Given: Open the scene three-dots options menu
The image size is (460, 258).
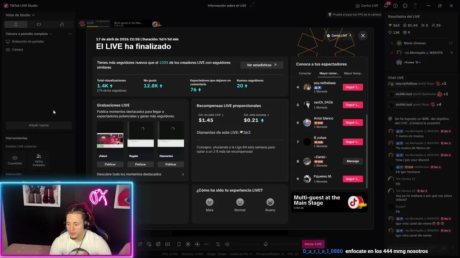Looking at the screenshot, I should tap(70, 34).
